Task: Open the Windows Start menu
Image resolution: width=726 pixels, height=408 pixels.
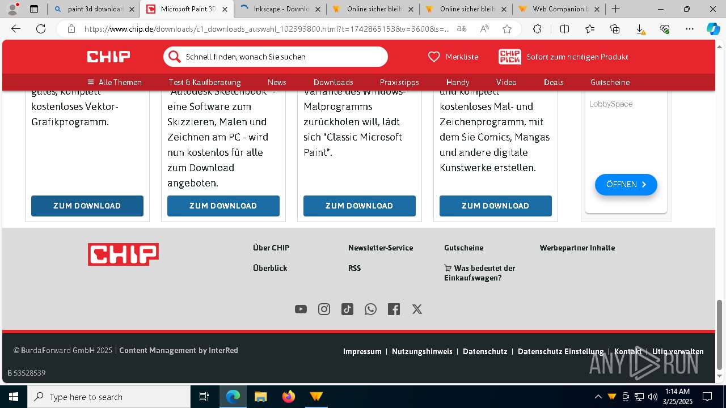Action: (x=14, y=397)
